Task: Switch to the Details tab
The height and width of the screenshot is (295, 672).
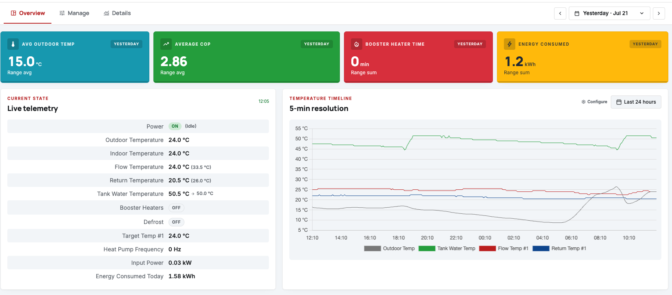Action: click(x=118, y=13)
